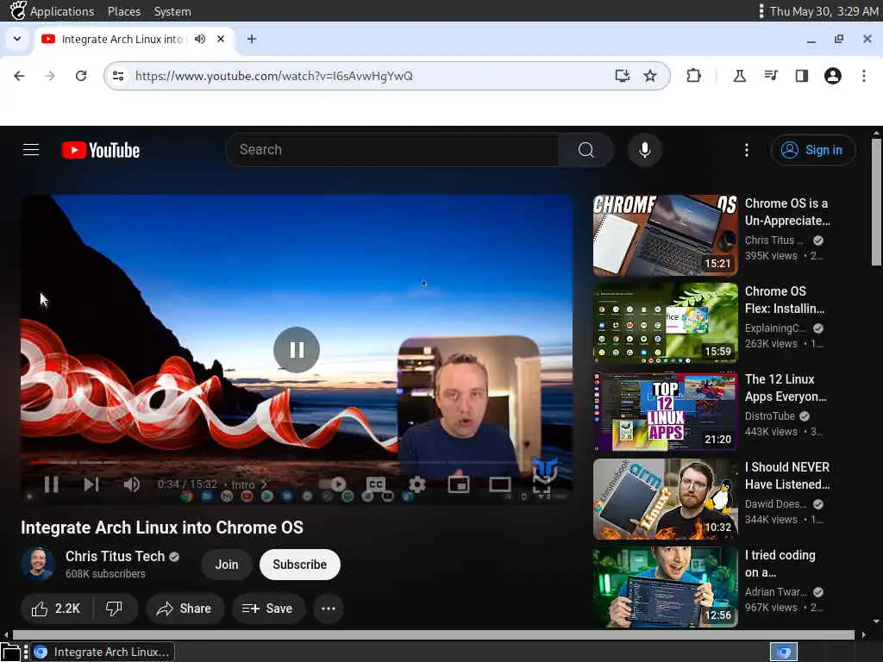Viewport: 883px width, 662px height.
Task: Open YouTube settings three-dot menu
Action: (747, 150)
